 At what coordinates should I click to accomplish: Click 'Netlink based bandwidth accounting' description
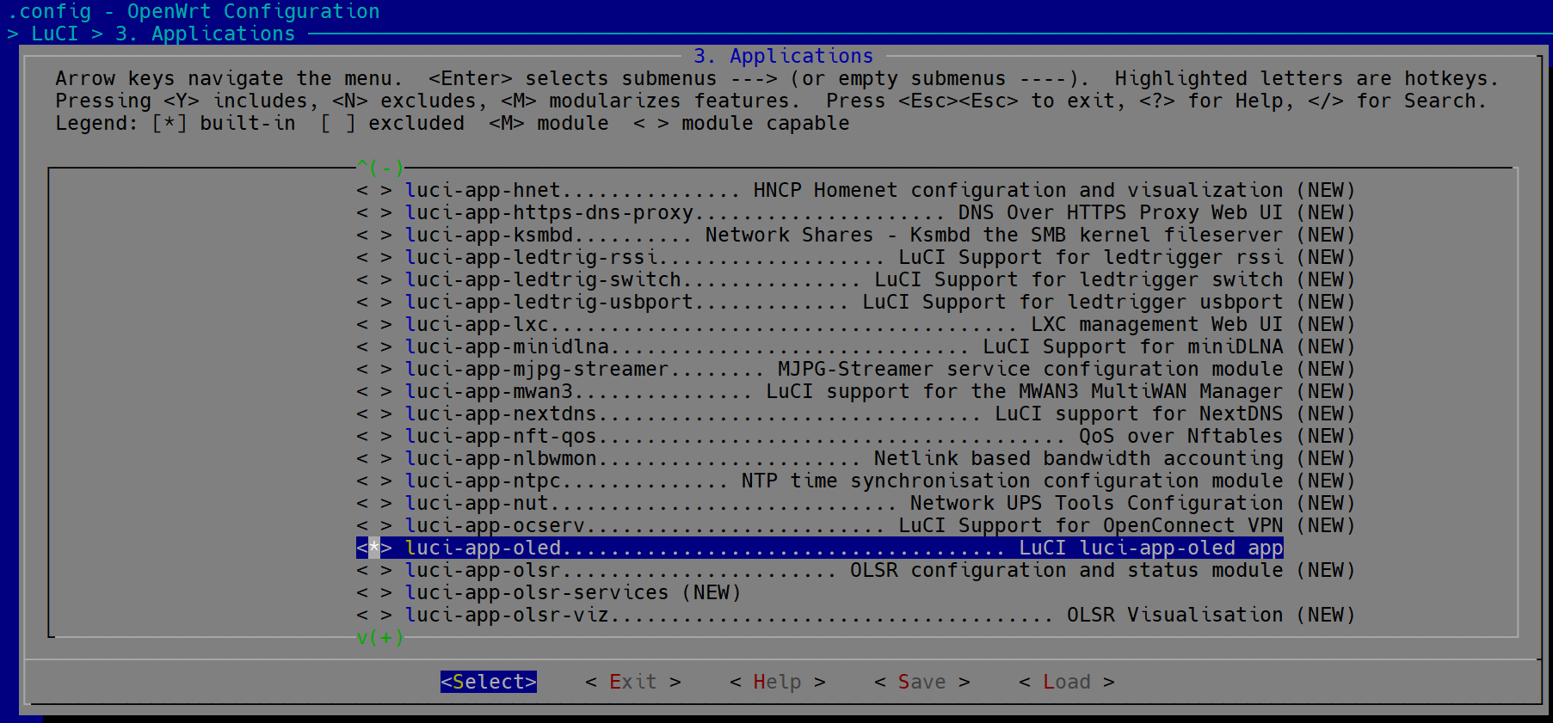point(1078,458)
